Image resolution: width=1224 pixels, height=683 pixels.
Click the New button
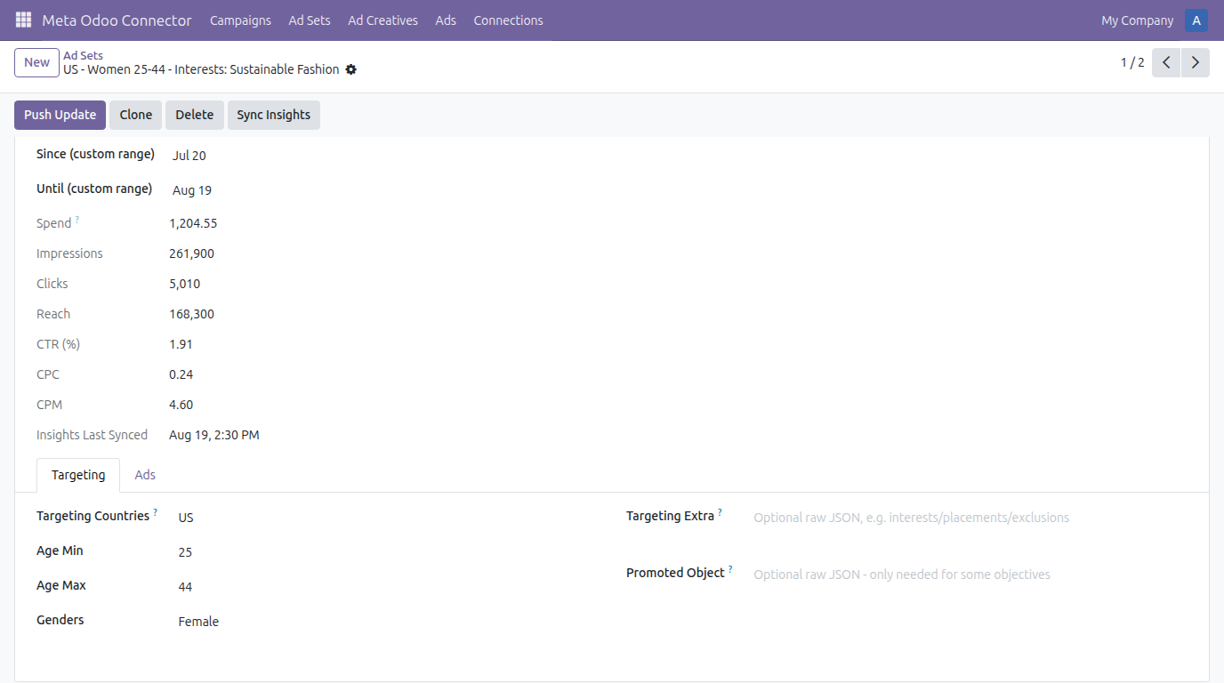tap(36, 62)
